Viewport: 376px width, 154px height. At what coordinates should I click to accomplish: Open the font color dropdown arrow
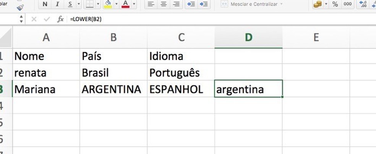pyautogui.click(x=133, y=4)
